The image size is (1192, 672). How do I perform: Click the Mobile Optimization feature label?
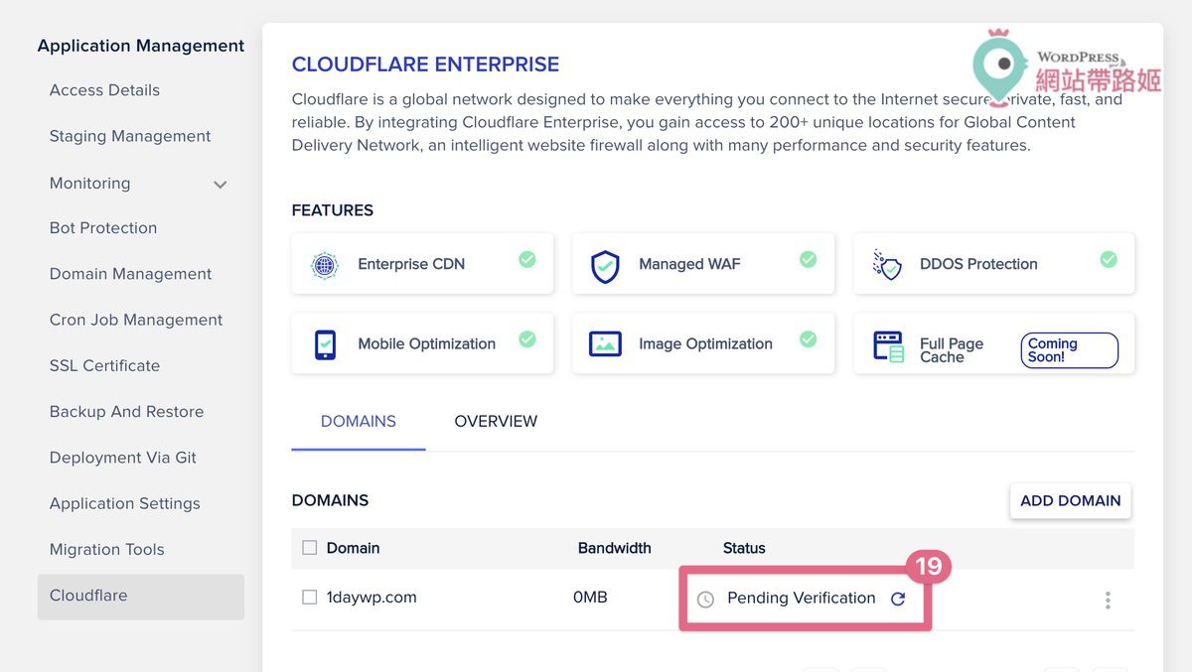pyautogui.click(x=426, y=344)
